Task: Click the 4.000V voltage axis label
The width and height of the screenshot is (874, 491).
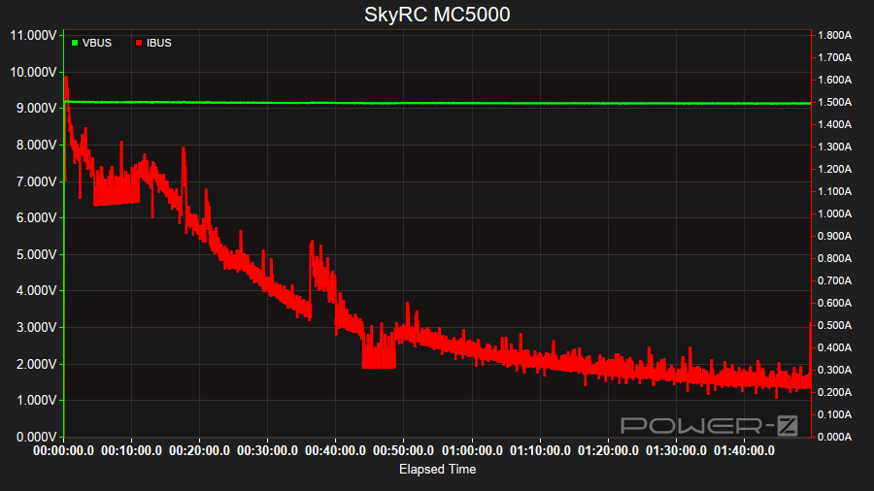Action: [36, 291]
